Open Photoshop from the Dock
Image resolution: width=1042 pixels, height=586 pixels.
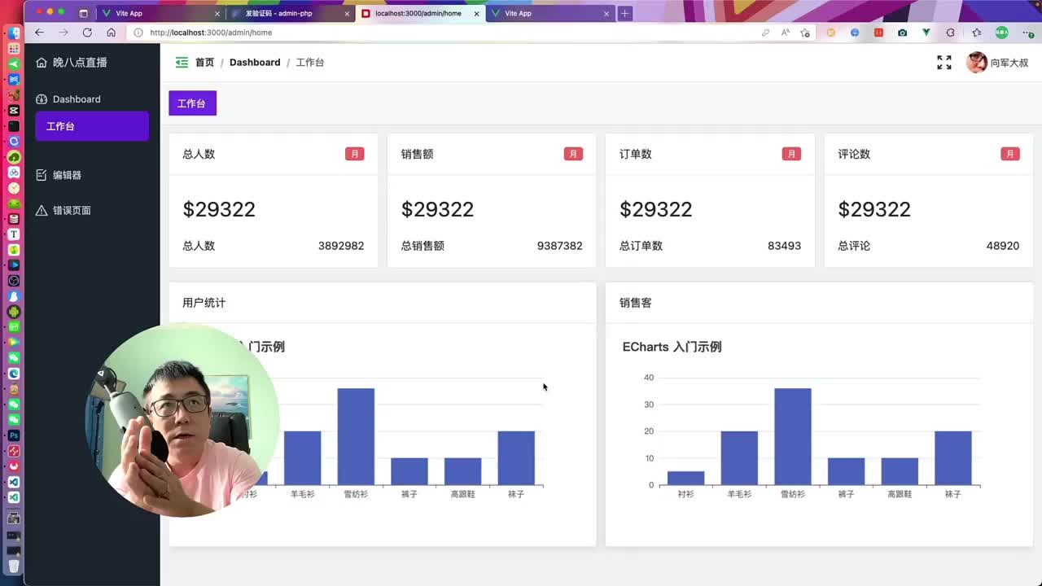coord(14,435)
